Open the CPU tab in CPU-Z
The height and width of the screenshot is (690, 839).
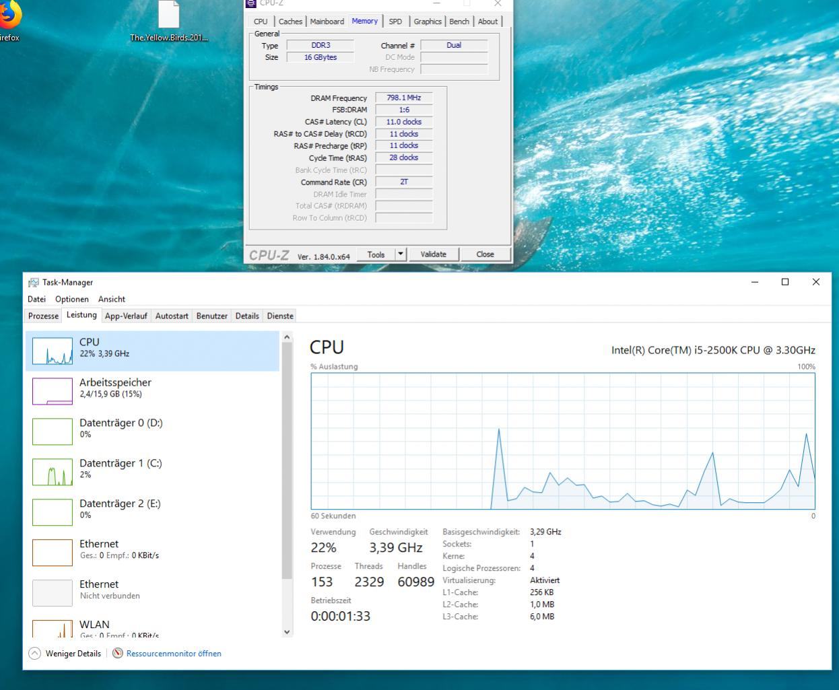pyautogui.click(x=261, y=22)
